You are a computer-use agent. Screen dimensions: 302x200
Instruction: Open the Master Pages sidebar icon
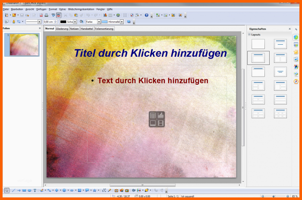tap(296, 45)
